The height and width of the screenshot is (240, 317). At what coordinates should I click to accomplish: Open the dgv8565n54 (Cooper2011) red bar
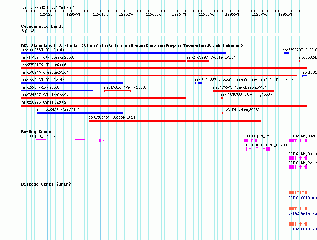175,121
